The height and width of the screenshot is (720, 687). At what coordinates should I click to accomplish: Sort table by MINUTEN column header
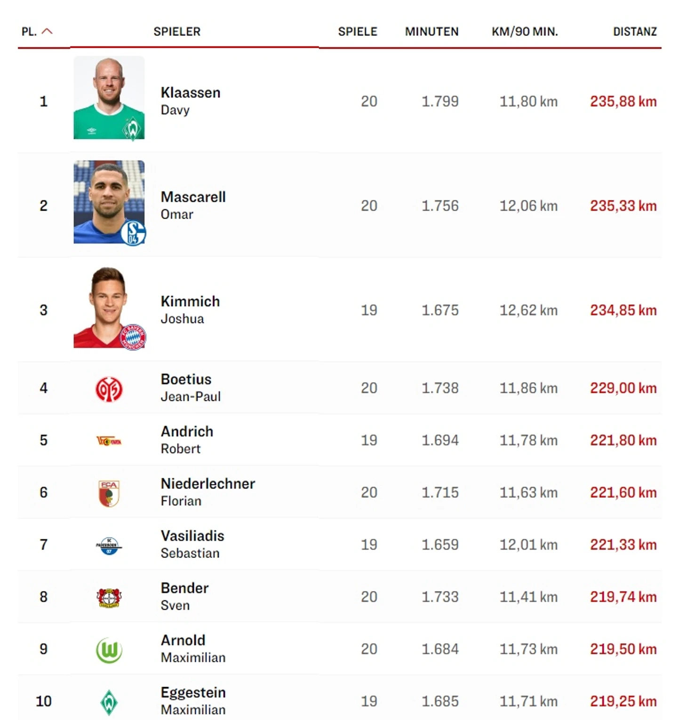click(x=431, y=32)
